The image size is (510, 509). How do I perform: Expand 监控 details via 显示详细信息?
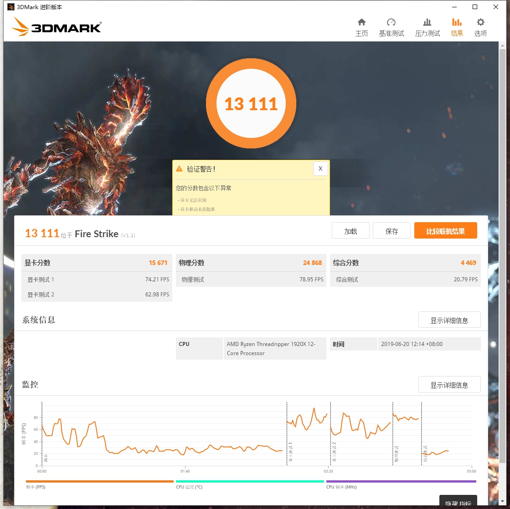tap(449, 384)
